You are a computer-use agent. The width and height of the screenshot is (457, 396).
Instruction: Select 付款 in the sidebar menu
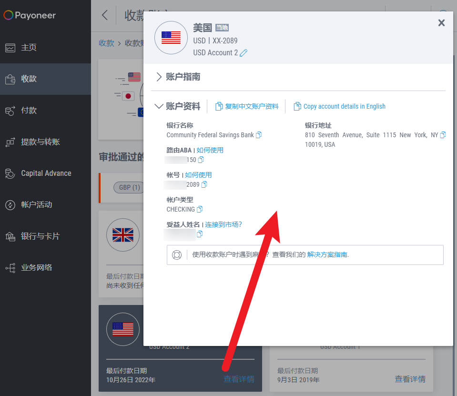tap(45, 111)
